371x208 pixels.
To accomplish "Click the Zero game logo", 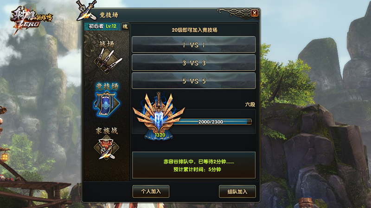I will 31,20.
